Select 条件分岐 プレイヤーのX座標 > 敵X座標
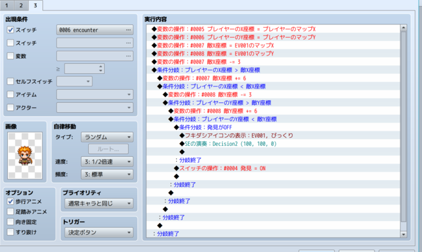This screenshot has width=422, height=252. click(x=274, y=70)
